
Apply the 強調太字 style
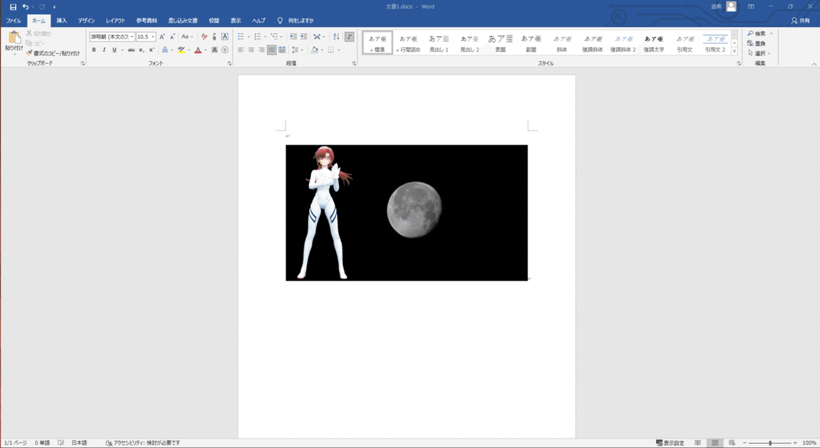(653, 44)
